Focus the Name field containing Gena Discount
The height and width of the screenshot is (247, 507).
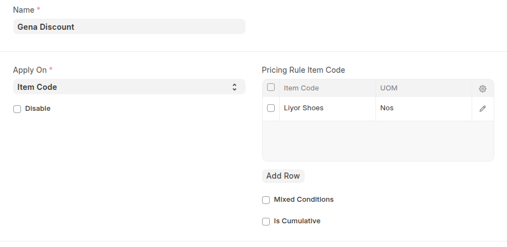(x=128, y=26)
